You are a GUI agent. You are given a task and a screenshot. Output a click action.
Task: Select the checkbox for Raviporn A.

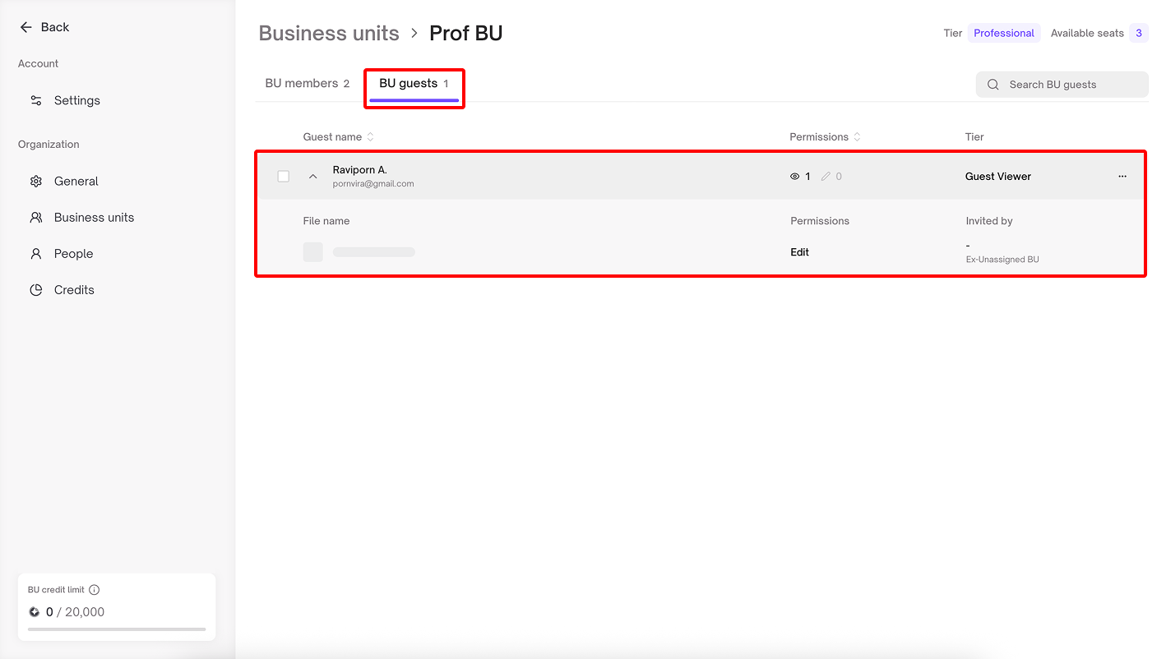click(x=284, y=177)
